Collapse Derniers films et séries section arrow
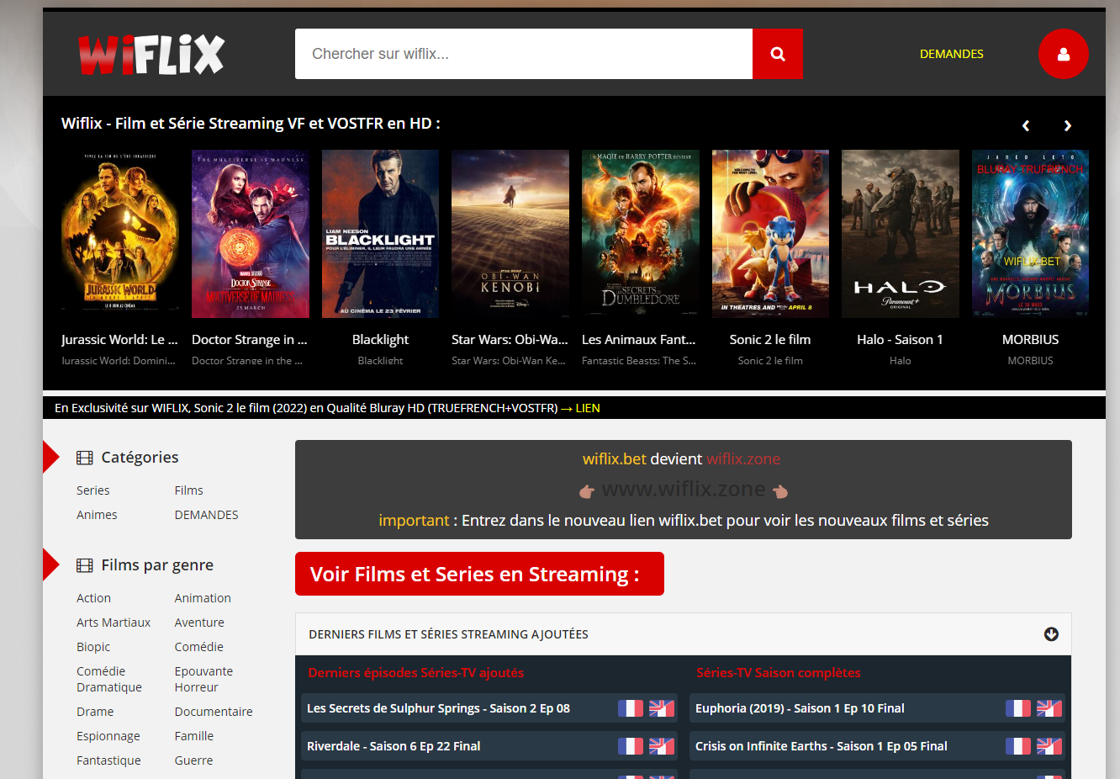The width and height of the screenshot is (1120, 779). pyautogui.click(x=1051, y=634)
